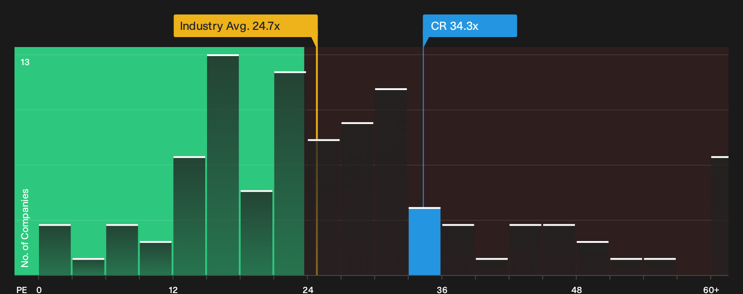Click the yellow industry average marker line

point(317,161)
